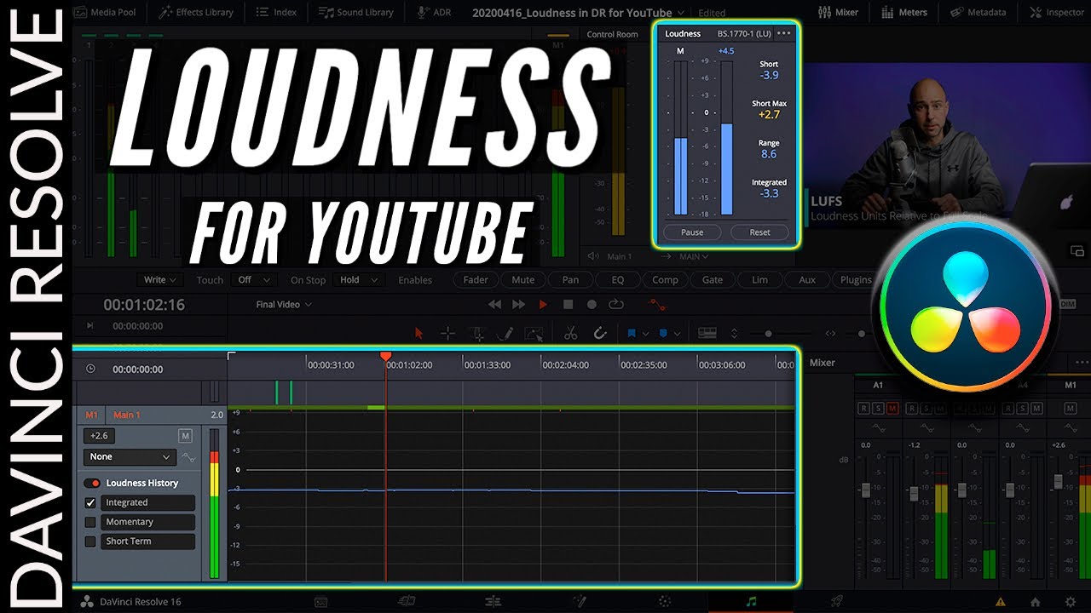
Task: Open the None dropdown on Main 1 track
Action: point(130,457)
